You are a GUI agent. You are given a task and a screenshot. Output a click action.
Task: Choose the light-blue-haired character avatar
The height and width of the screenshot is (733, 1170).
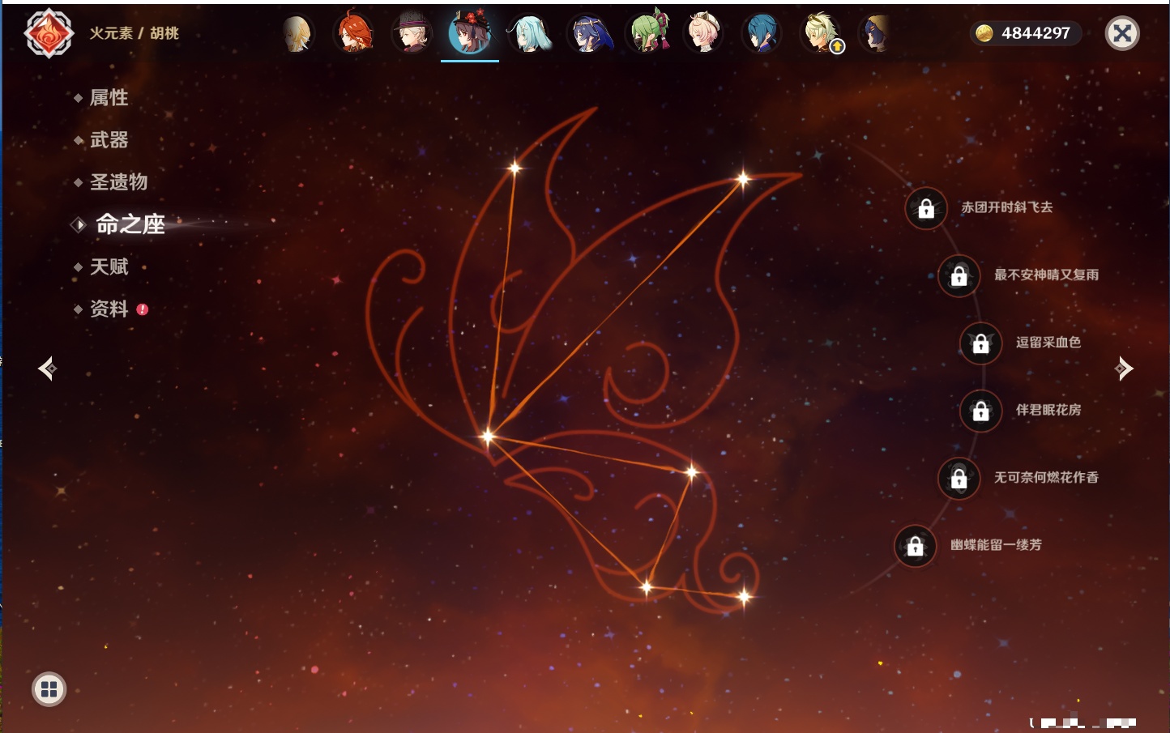(x=528, y=34)
